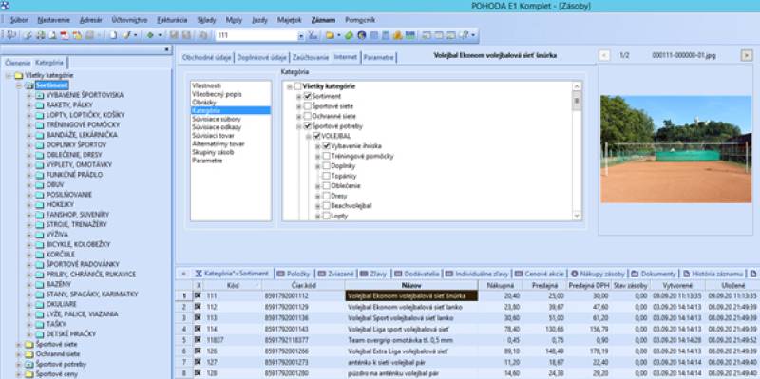Click the PDF export toolbar icon
The width and height of the screenshot is (760, 379).
[x=65, y=35]
